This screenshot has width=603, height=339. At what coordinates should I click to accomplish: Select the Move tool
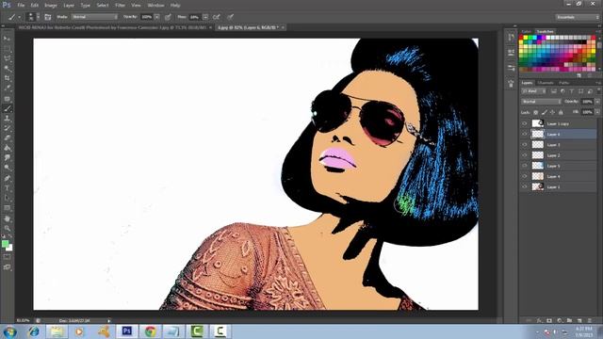pyautogui.click(x=7, y=39)
